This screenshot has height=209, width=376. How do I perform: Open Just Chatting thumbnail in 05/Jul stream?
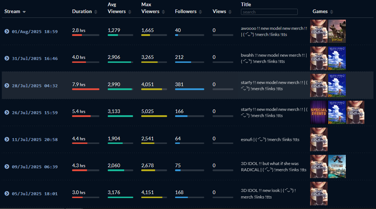(319, 193)
